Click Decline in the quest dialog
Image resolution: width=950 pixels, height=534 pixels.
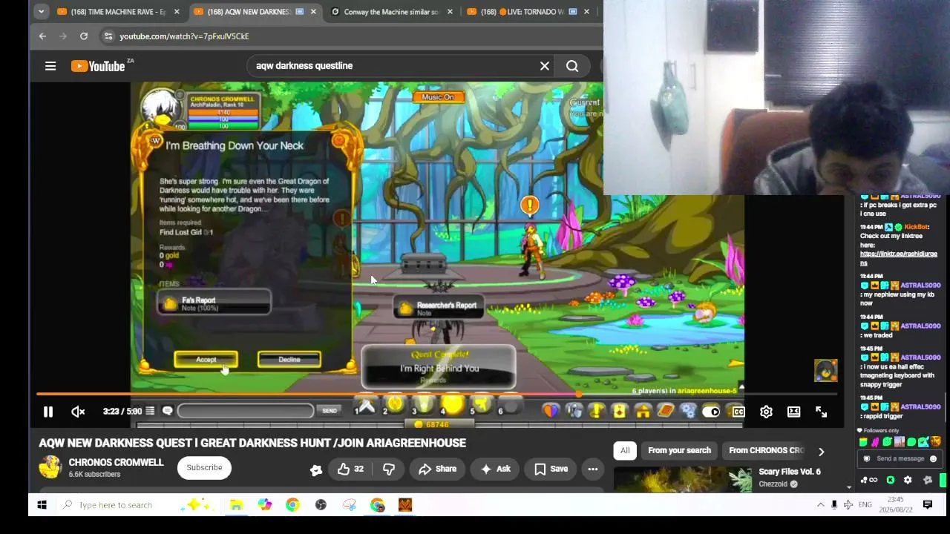[x=289, y=360]
